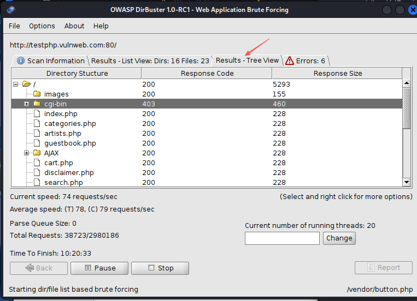
Task: Click response size 5293 of root
Action: 281,84
